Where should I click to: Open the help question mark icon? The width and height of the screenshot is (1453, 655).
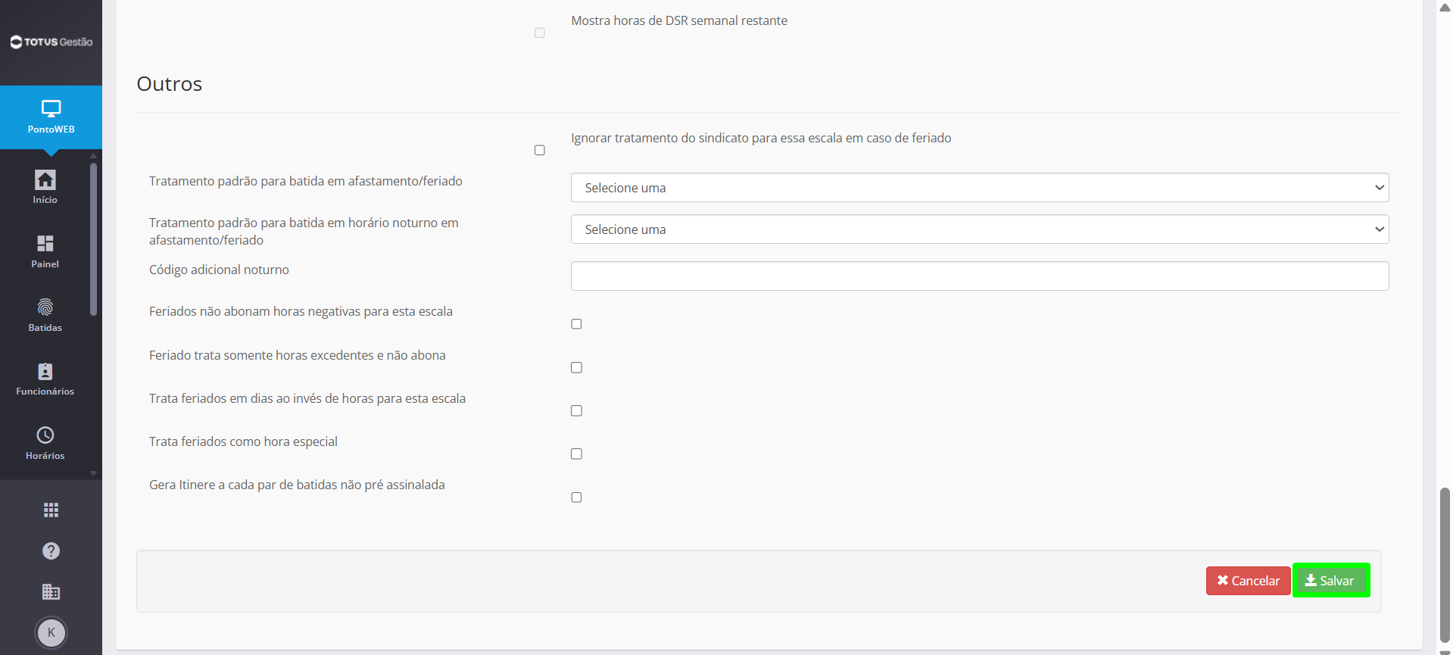(x=51, y=551)
